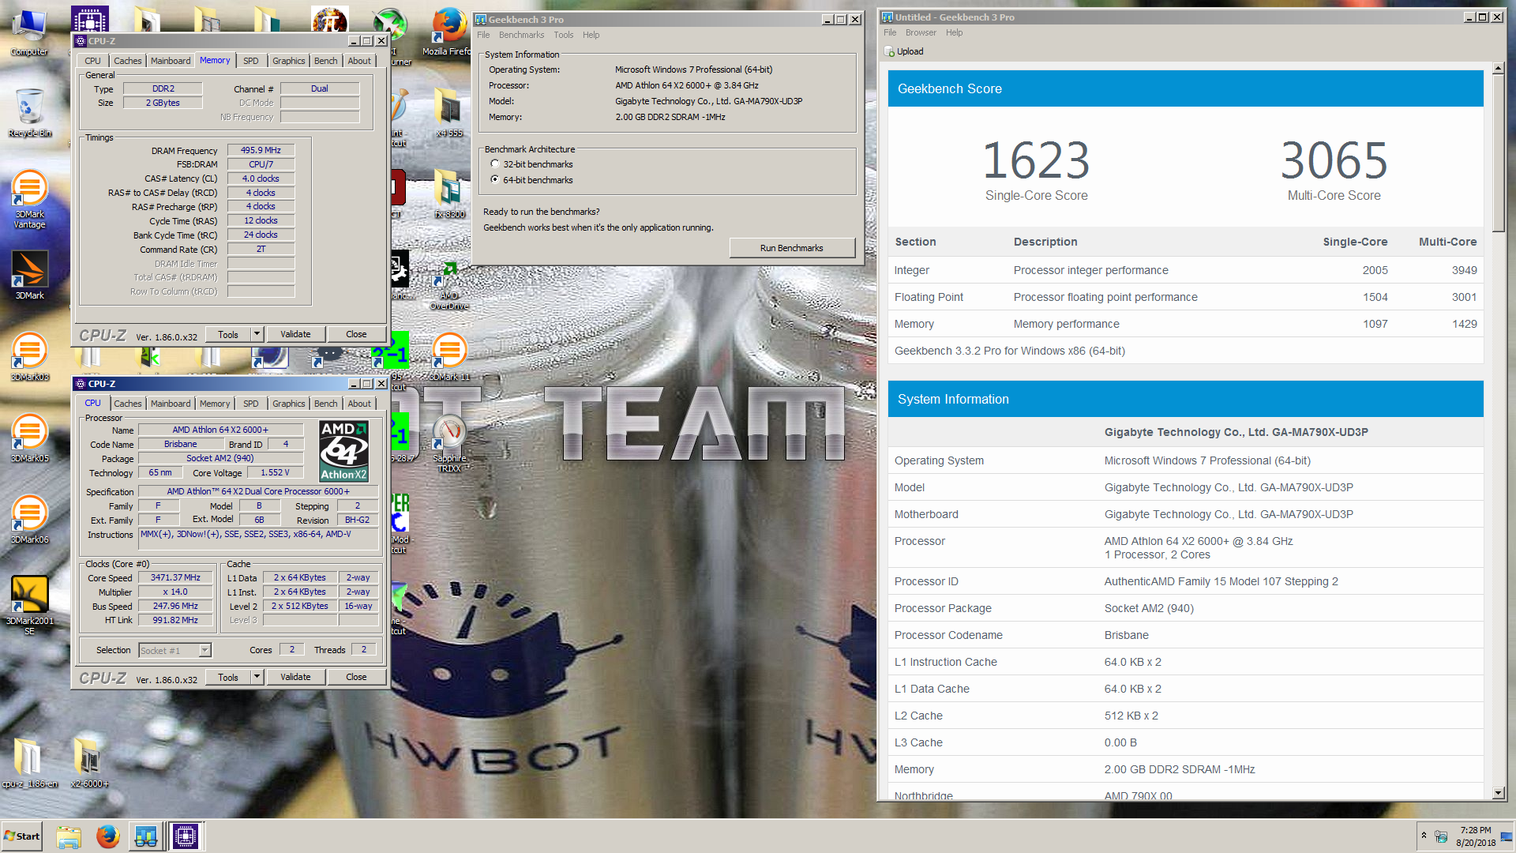The width and height of the screenshot is (1516, 853).
Task: Launch 3DMark 11 shortcut
Action: click(449, 357)
